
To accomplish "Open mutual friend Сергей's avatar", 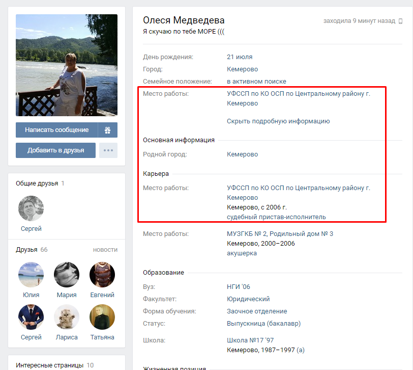I will click(31, 208).
